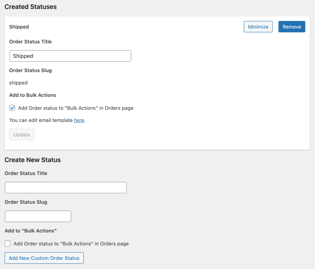
Task: Click the title field containing "Shipped"
Action: coord(70,56)
